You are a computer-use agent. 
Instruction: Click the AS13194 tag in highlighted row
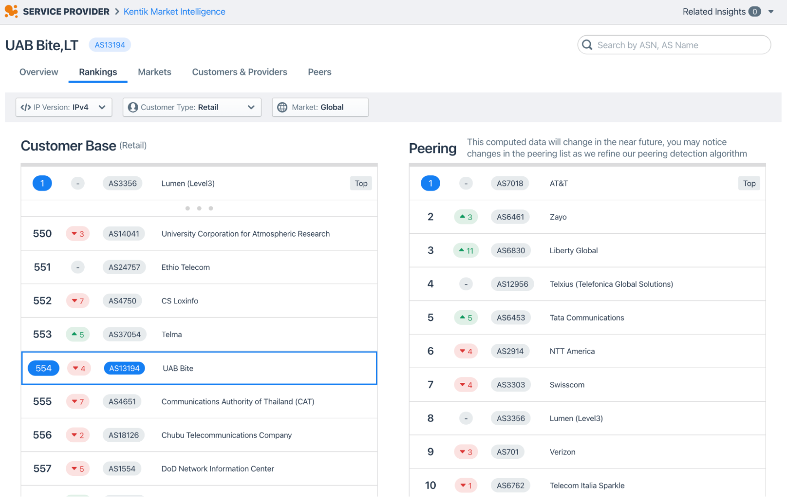tap(124, 368)
